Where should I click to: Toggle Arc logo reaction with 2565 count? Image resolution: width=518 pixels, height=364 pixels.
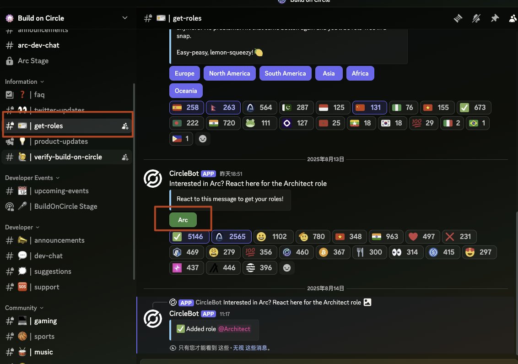click(x=231, y=237)
